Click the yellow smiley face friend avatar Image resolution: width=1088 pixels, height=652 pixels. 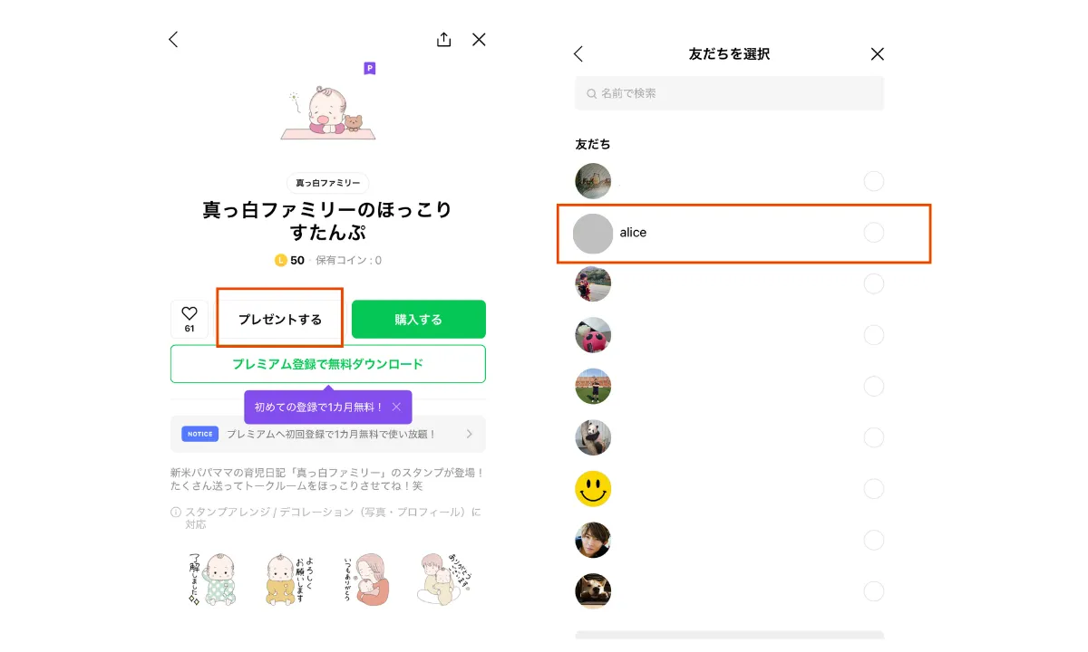[593, 489]
